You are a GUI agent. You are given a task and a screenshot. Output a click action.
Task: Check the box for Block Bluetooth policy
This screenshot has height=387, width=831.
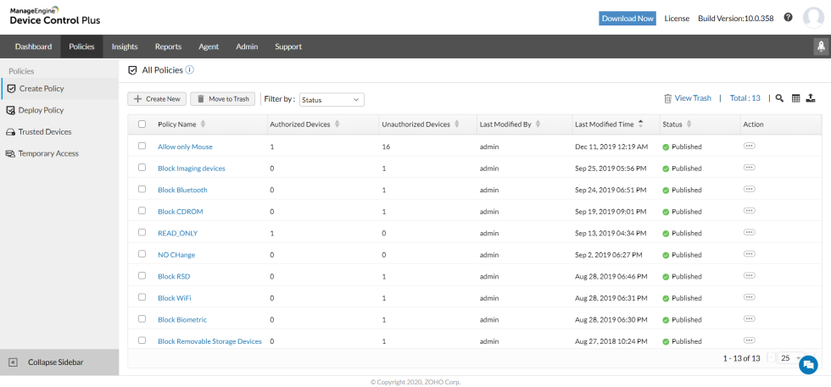[x=142, y=189]
